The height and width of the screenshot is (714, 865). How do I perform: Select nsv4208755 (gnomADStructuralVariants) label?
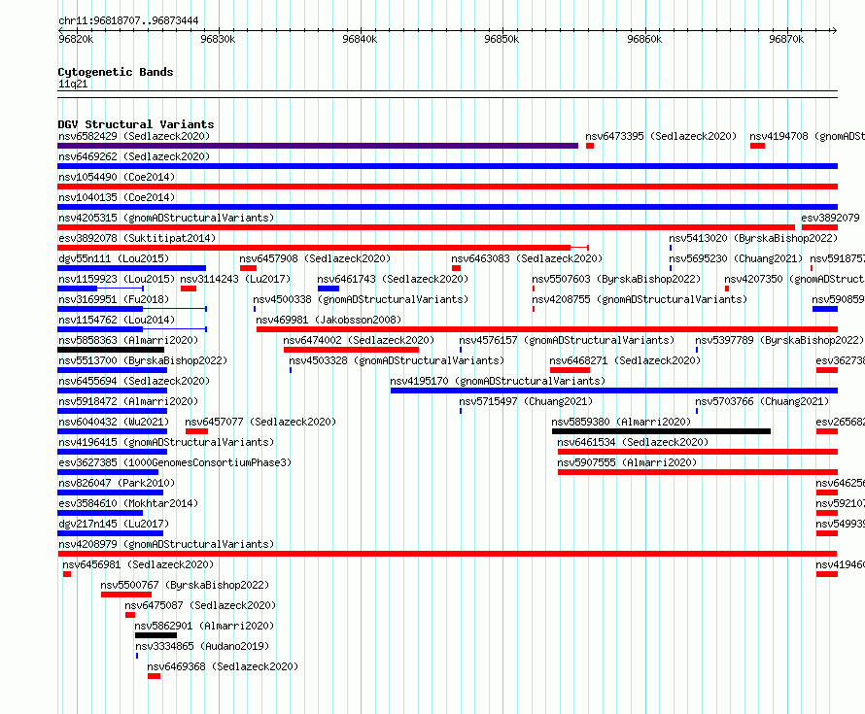coord(640,299)
